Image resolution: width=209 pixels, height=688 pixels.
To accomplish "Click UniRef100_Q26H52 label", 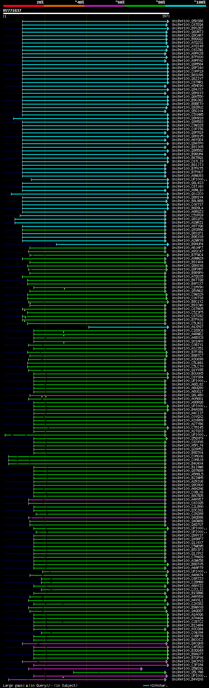I will point(187,449).
